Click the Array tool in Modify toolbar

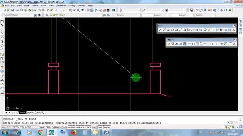185,44
